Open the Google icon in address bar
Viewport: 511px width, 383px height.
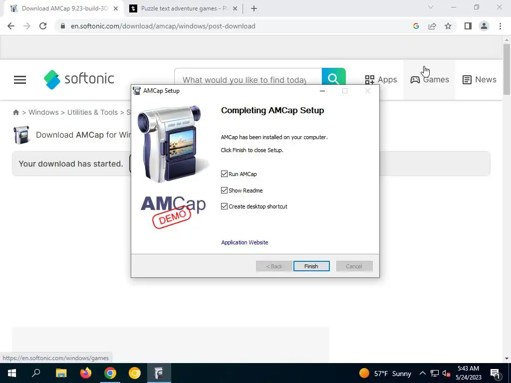point(416,26)
